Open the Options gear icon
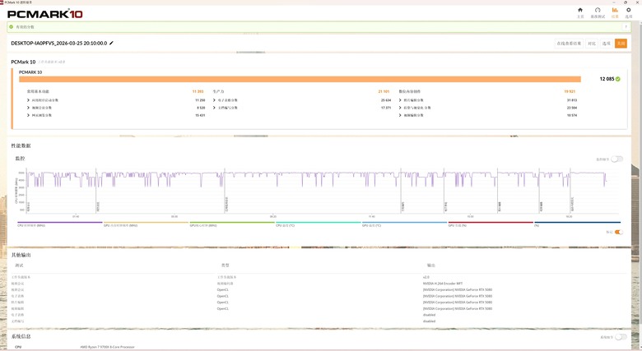 629,10
